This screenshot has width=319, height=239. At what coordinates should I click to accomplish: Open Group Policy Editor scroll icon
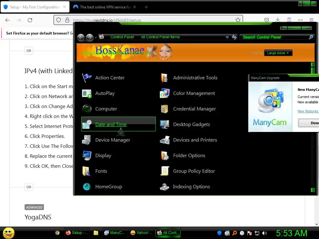[164, 171]
